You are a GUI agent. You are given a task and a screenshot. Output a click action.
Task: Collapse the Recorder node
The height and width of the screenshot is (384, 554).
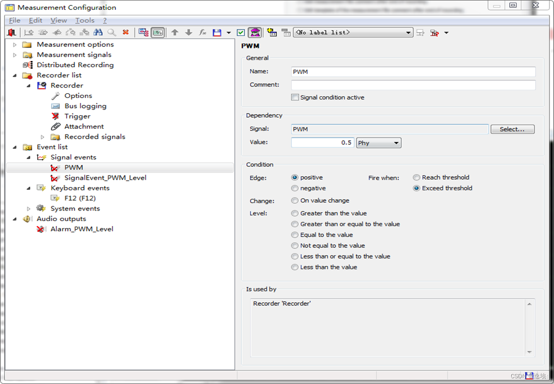tap(29, 85)
